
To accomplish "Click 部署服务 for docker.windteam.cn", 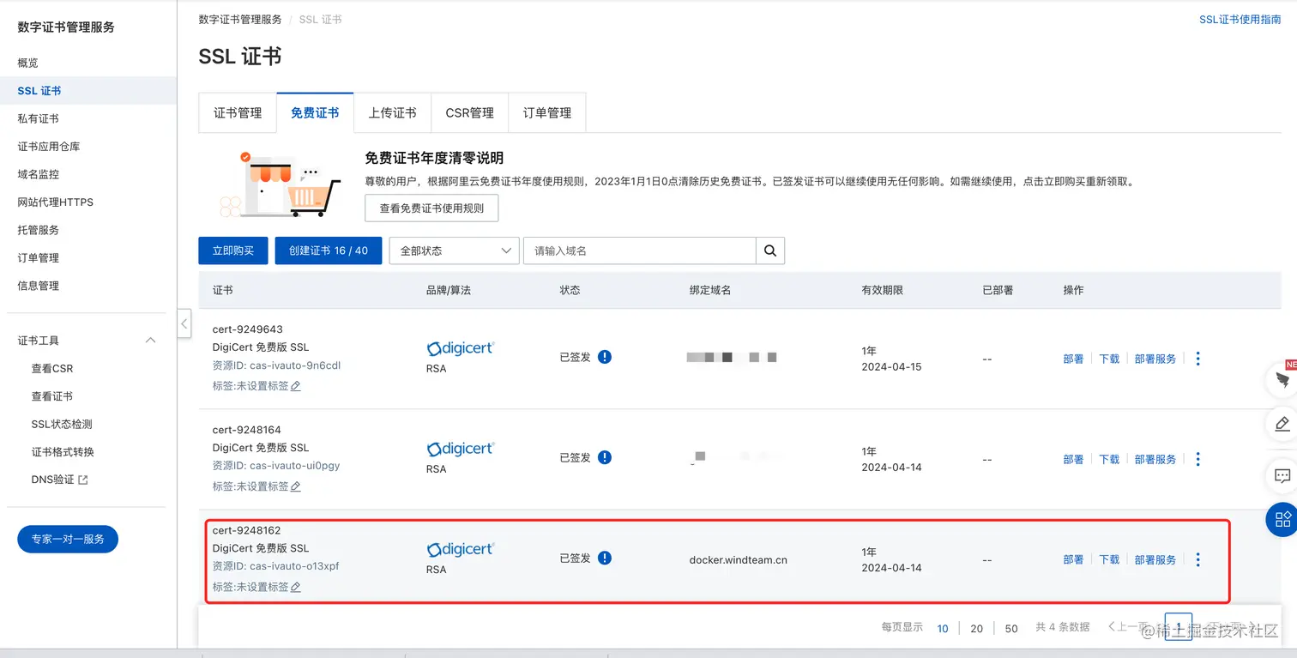I will (x=1155, y=559).
